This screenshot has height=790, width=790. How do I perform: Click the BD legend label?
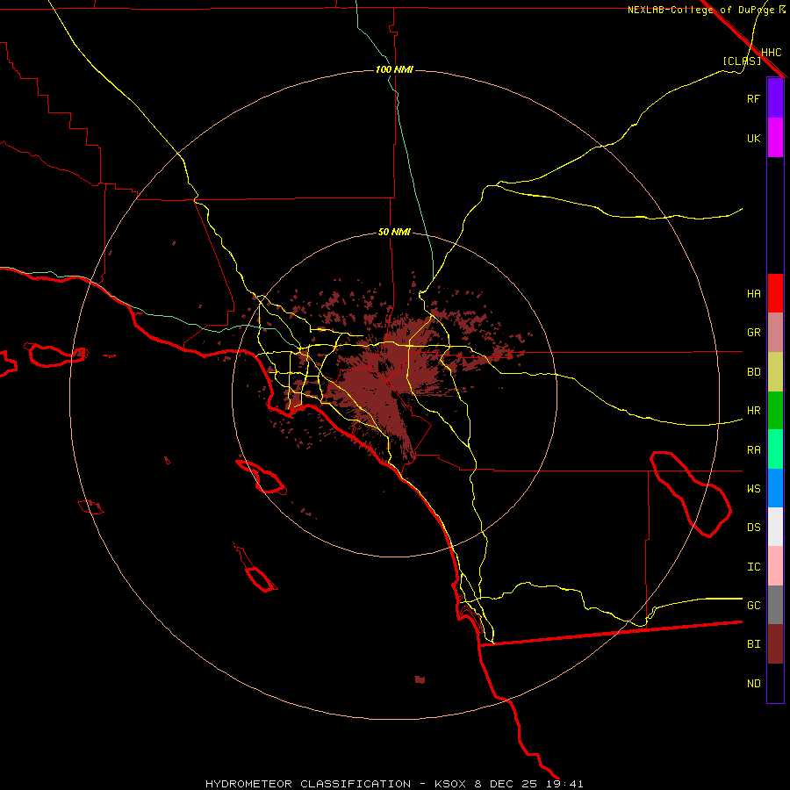[753, 372]
